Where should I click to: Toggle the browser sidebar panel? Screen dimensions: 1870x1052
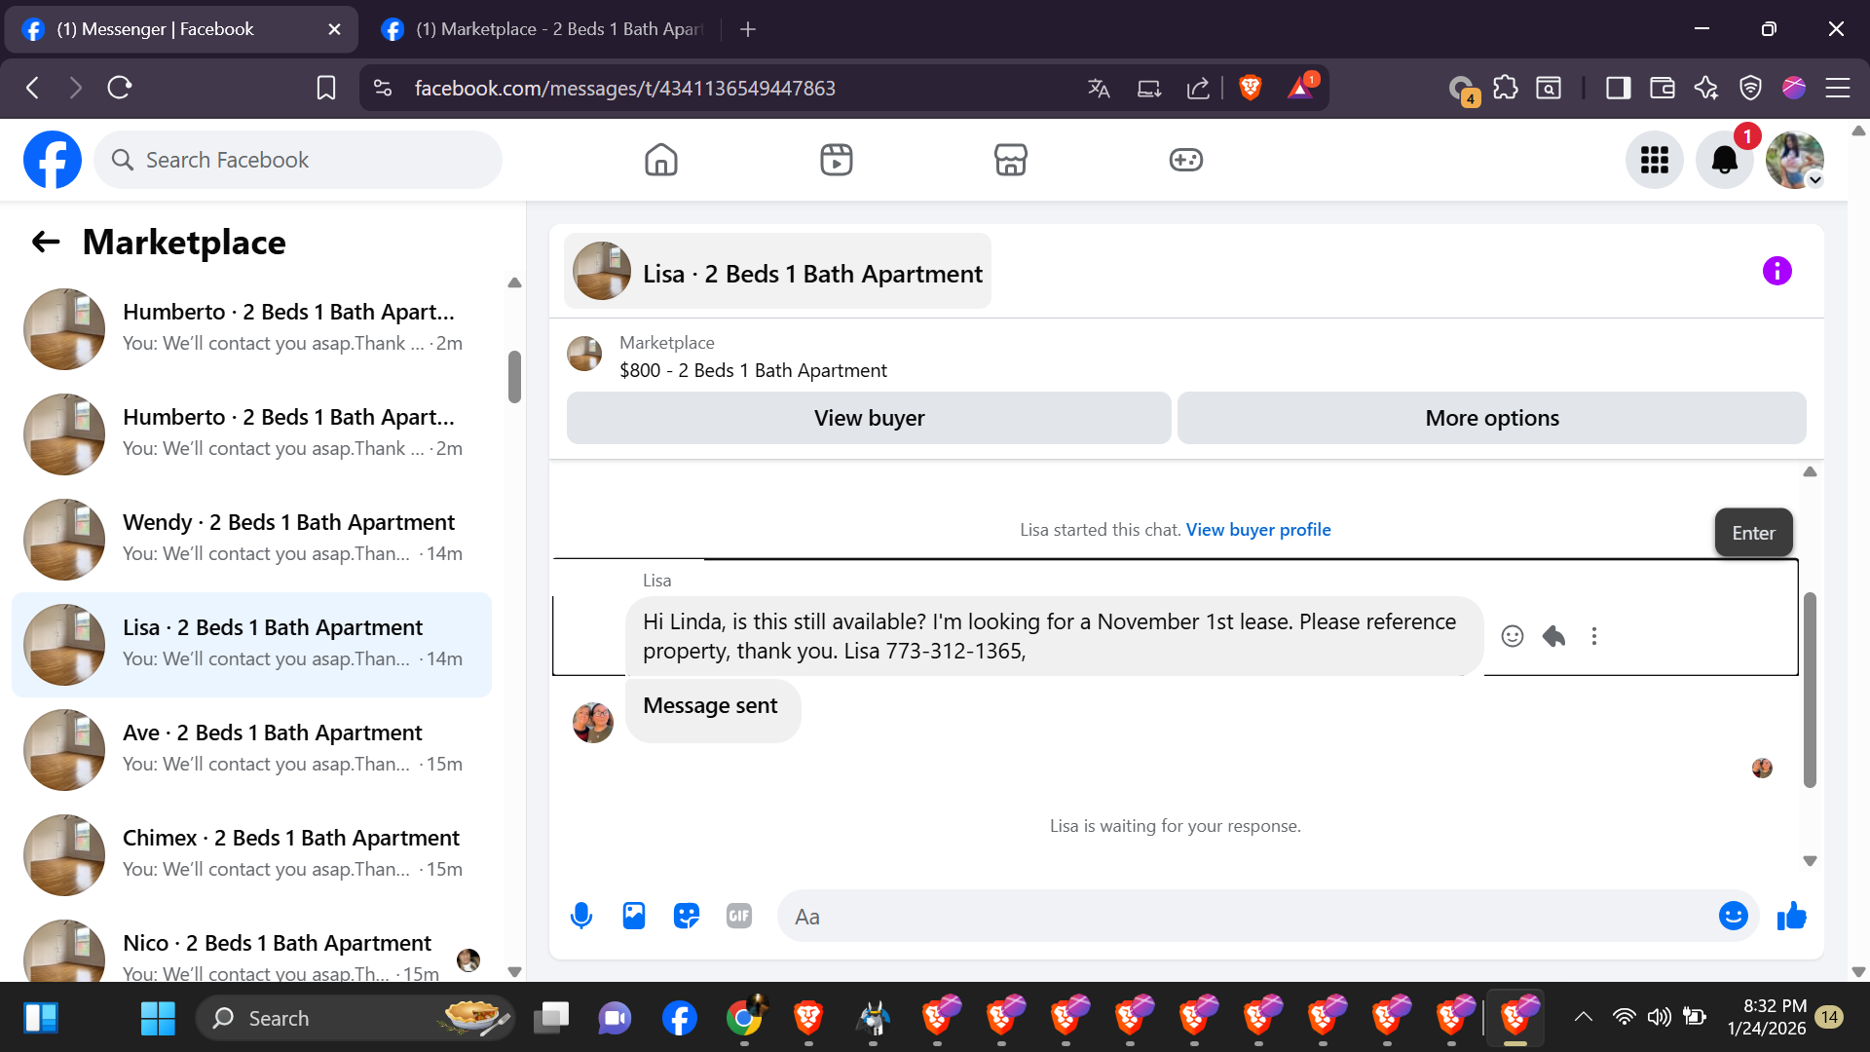pyautogui.click(x=1618, y=88)
